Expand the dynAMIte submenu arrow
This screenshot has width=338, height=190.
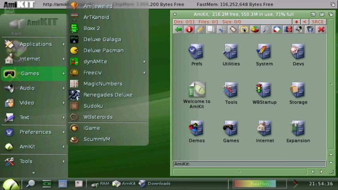click(144, 62)
